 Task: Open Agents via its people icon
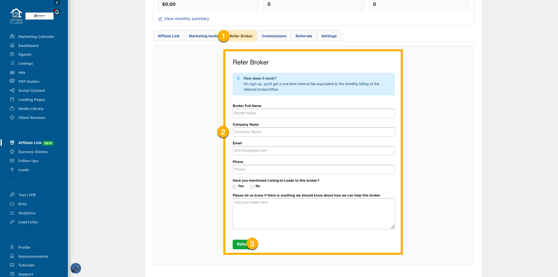coord(12,54)
